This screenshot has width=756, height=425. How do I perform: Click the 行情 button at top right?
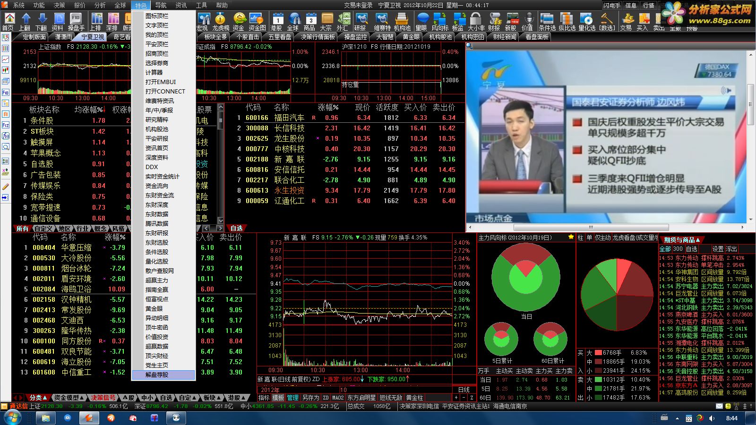pos(648,5)
